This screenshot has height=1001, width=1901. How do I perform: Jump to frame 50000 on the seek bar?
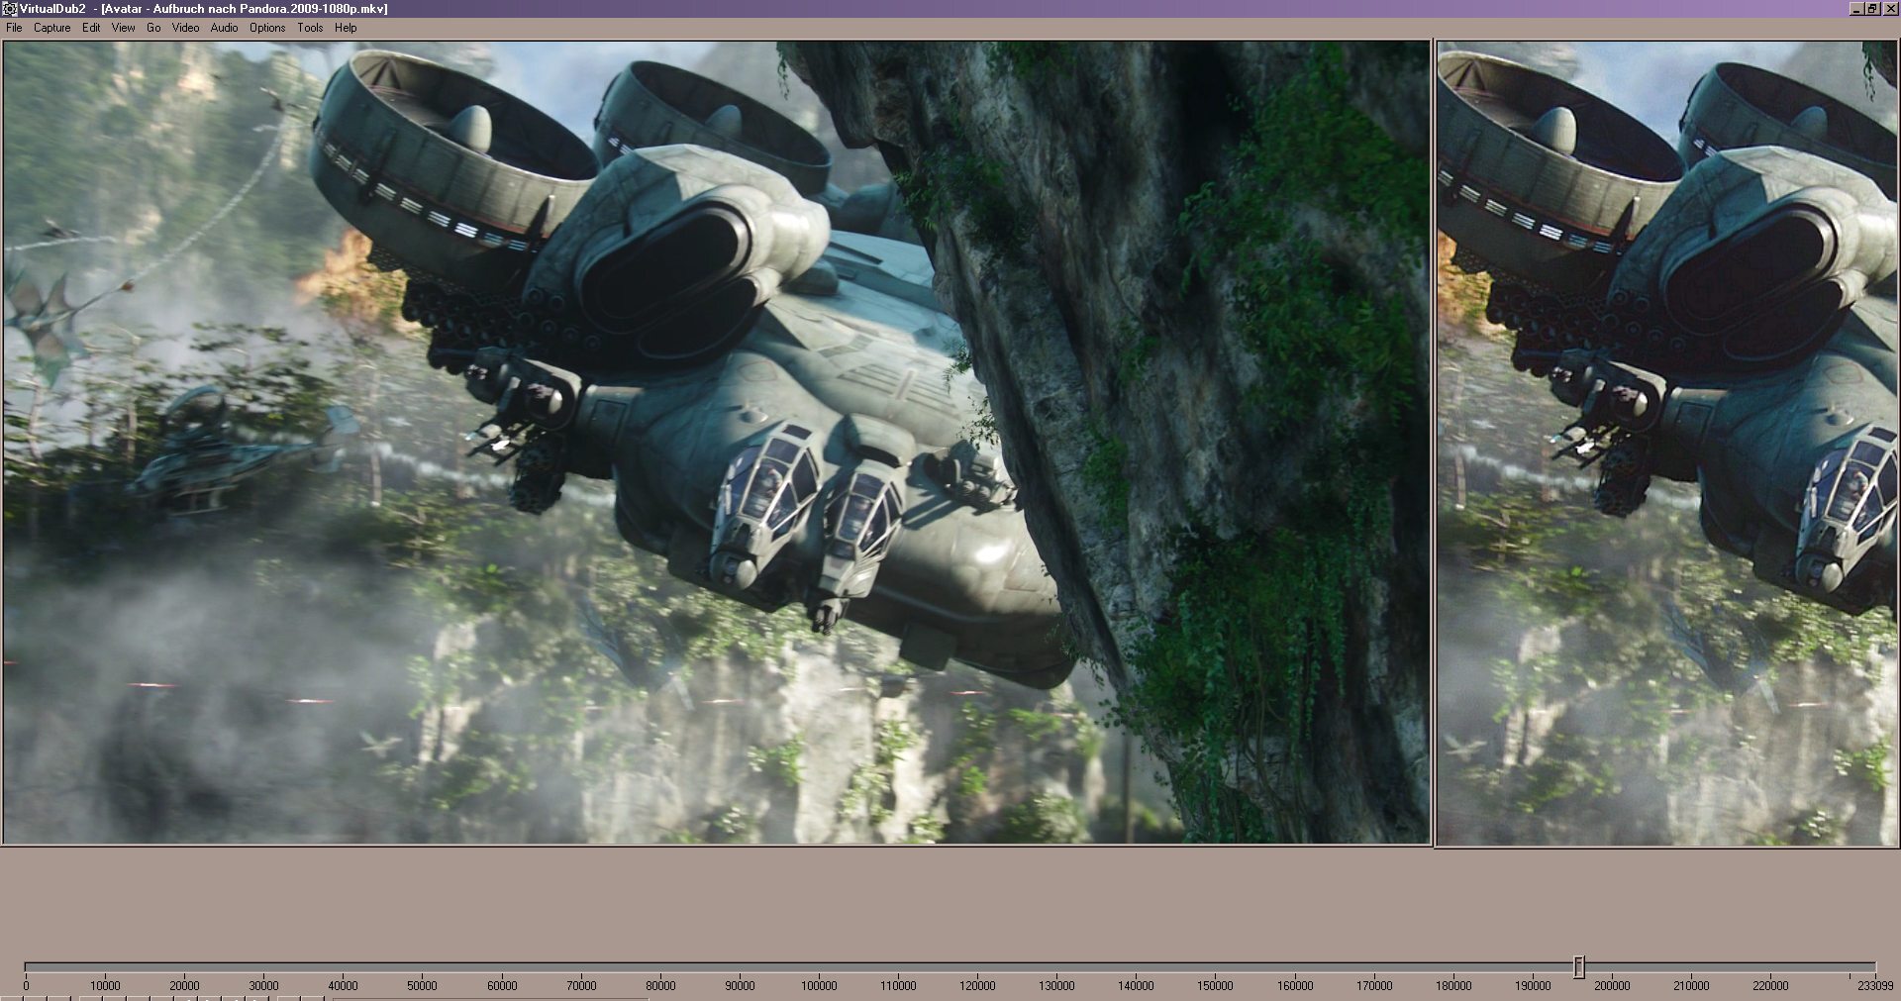tap(422, 966)
